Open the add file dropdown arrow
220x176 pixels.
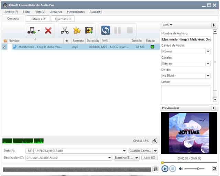39,31
